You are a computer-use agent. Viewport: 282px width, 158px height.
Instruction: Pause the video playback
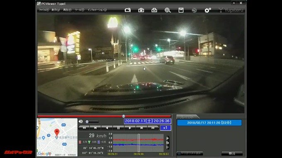tap(118, 128)
